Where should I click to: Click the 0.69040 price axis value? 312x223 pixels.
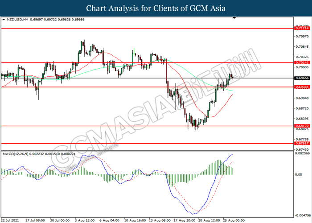(302, 98)
